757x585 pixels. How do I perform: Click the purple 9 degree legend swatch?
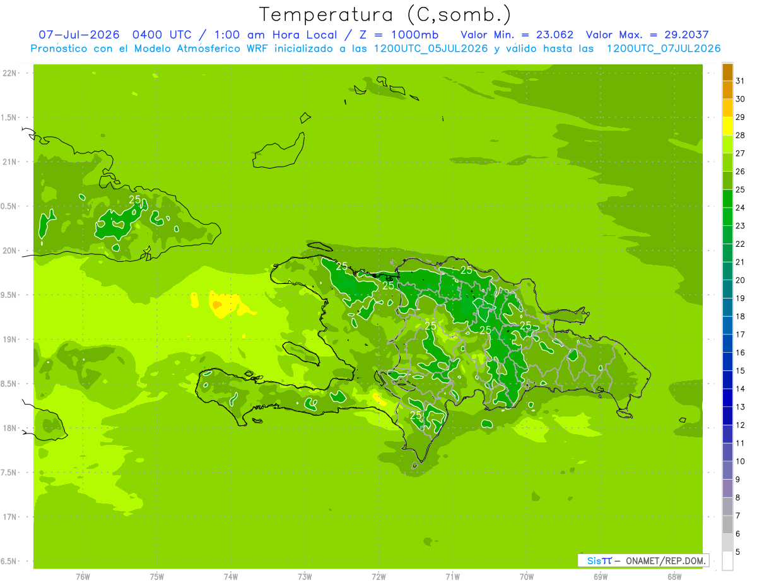[x=727, y=470]
